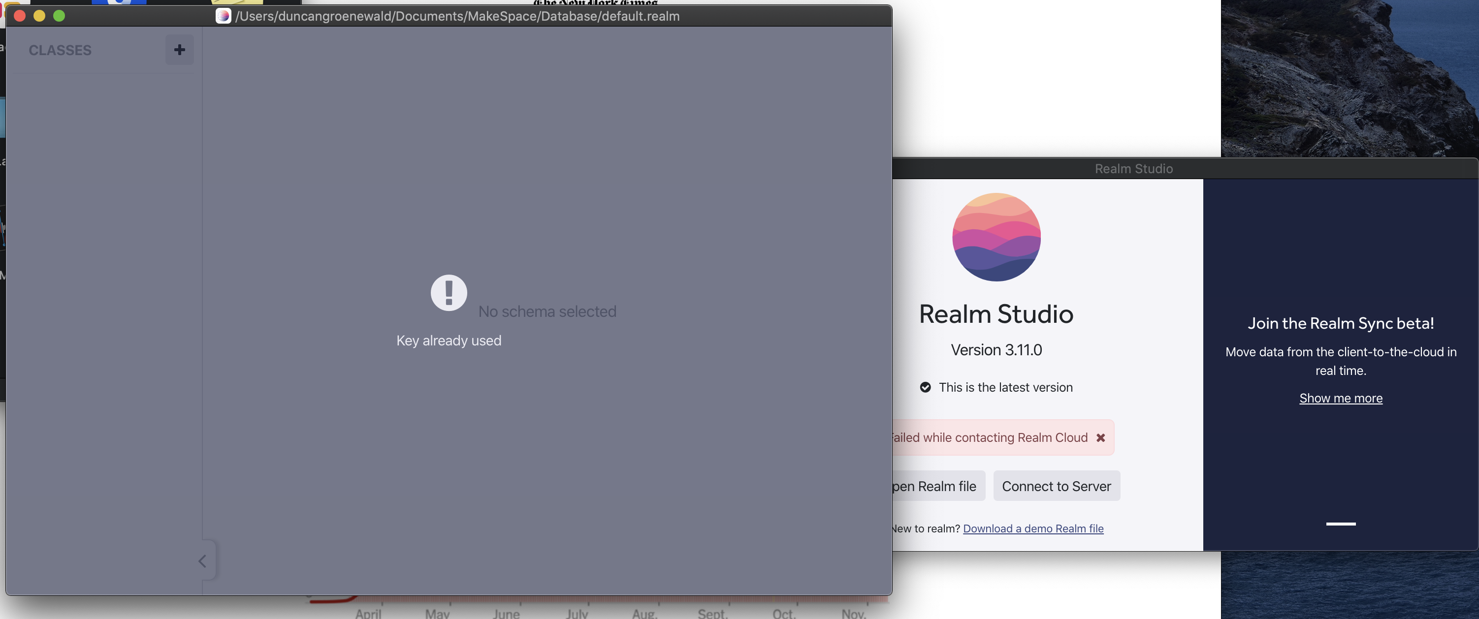
Task: Select the carousel page indicator in the Sync panel
Action: tap(1341, 523)
